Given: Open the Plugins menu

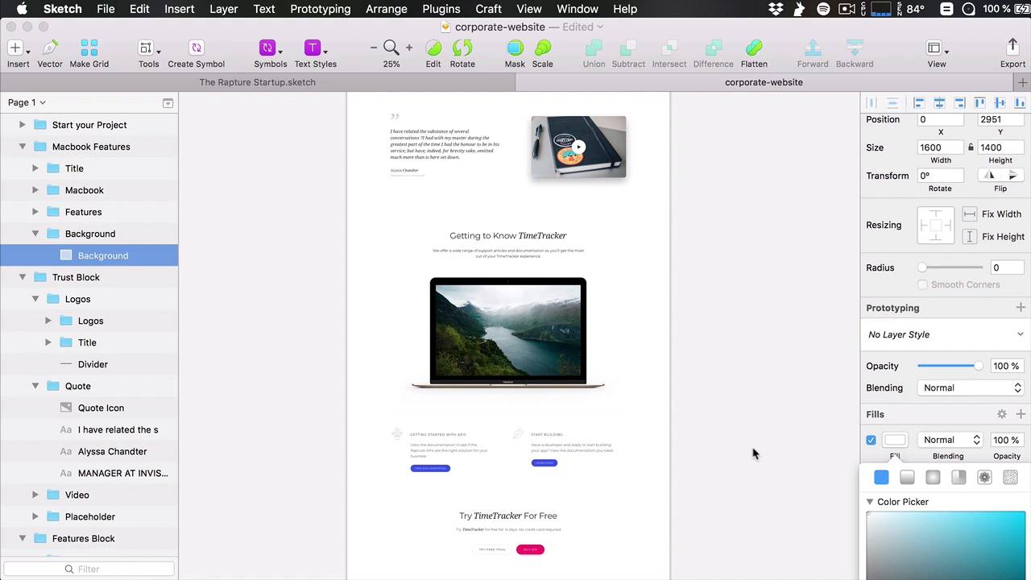Looking at the screenshot, I should tap(441, 9).
